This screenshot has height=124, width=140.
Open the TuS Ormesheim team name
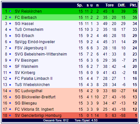(29, 30)
